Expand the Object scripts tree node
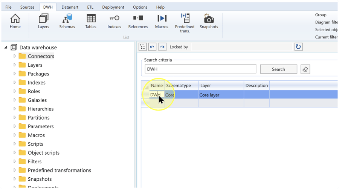The width and height of the screenshot is (339, 189). (x=14, y=153)
